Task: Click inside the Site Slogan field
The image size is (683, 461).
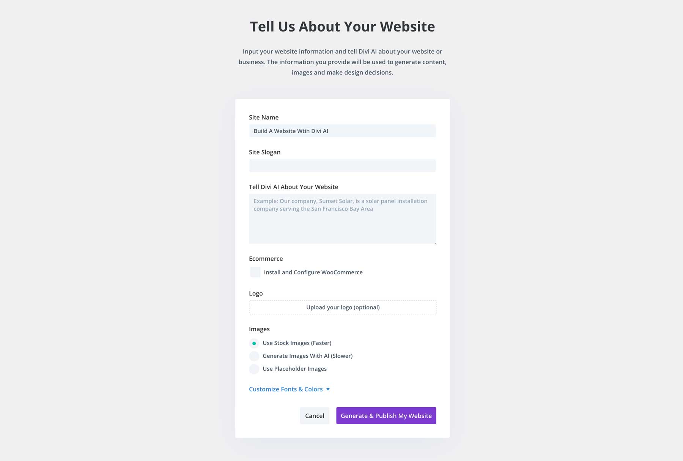Action: [342, 165]
